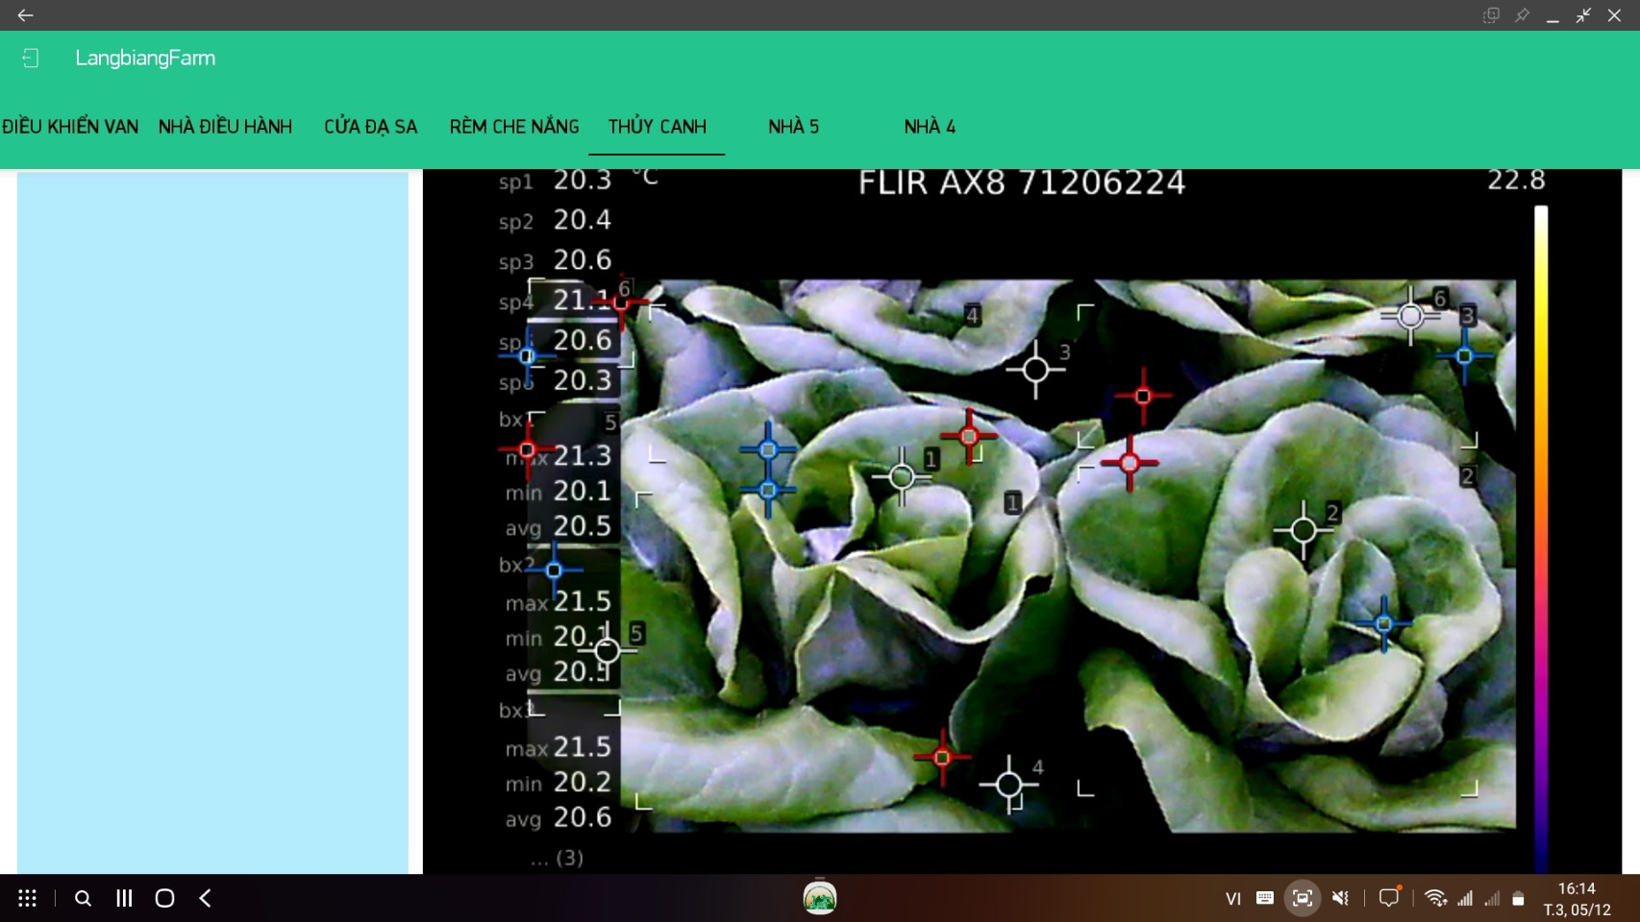Open search from the taskbar magnifier
The height and width of the screenshot is (922, 1640).
click(83, 898)
